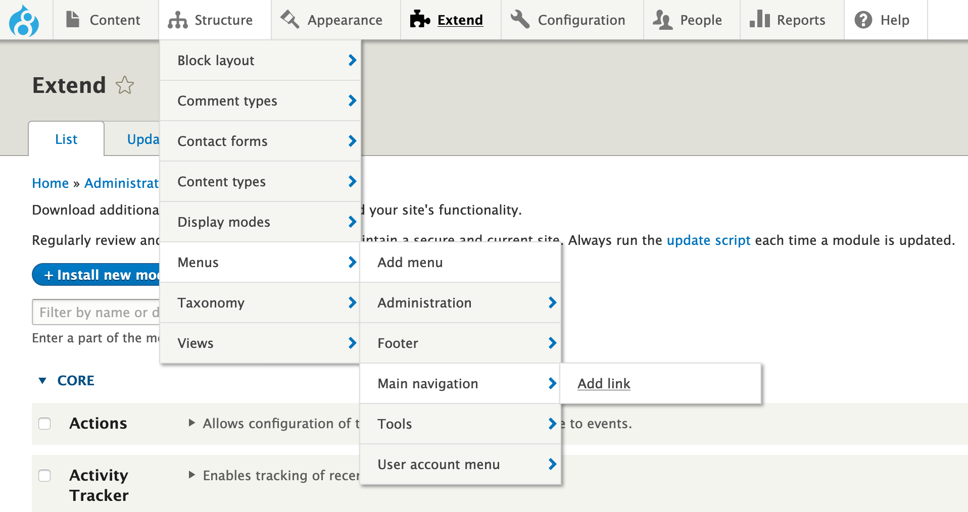
Task: Click the Drupal logo home icon
Action: [x=24, y=20]
